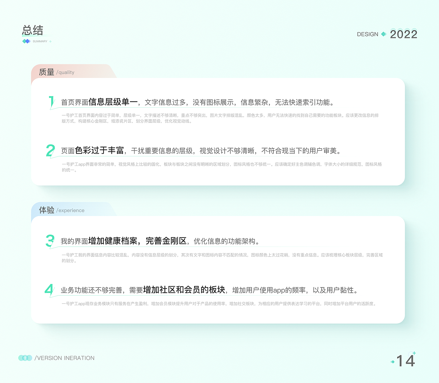Click the 2022 year text
This screenshot has width=439, height=383.
point(403,34)
